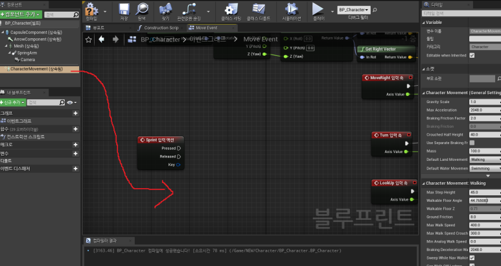The width and height of the screenshot is (501, 266).
Task: Click magnifier icon beside 부모 소켓 field
Action: pyautogui.click(x=499, y=79)
